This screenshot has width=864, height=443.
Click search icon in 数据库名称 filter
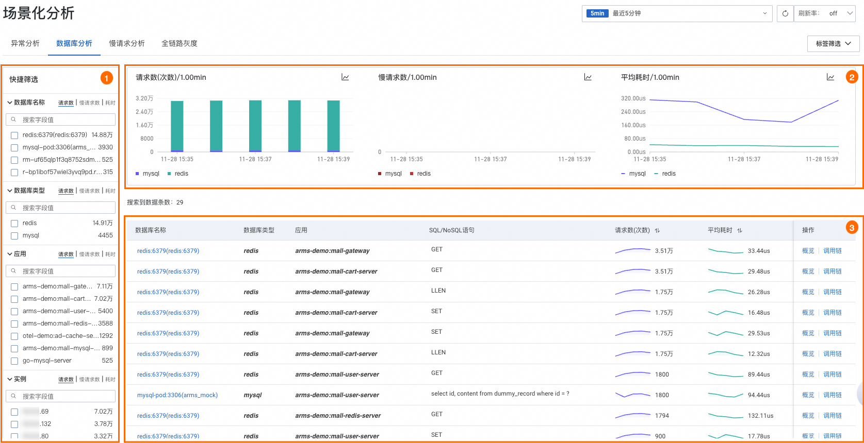[14, 120]
